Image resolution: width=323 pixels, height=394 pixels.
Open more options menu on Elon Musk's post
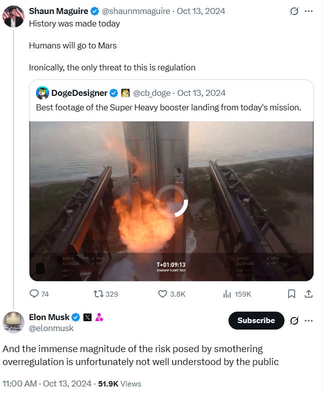tap(309, 321)
